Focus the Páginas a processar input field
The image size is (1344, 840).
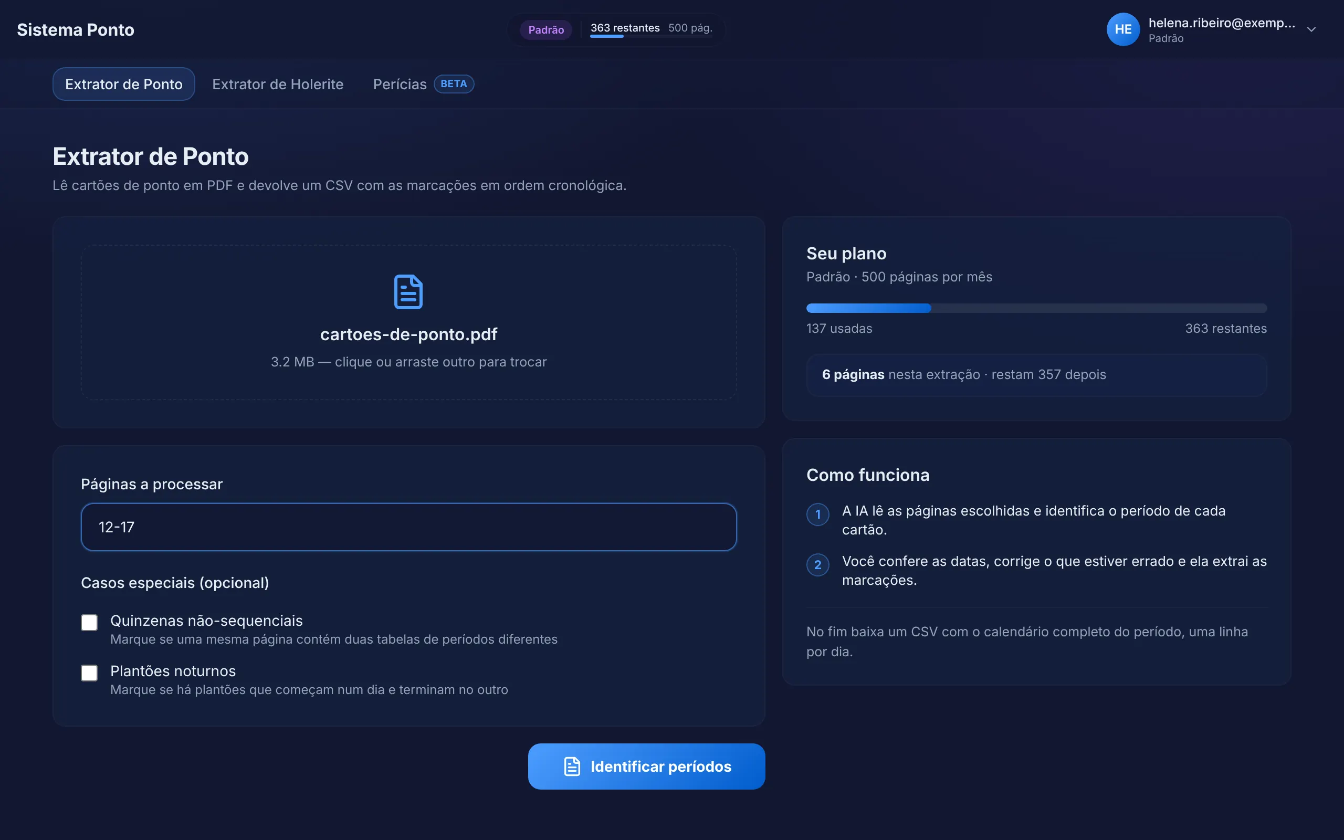pos(409,527)
